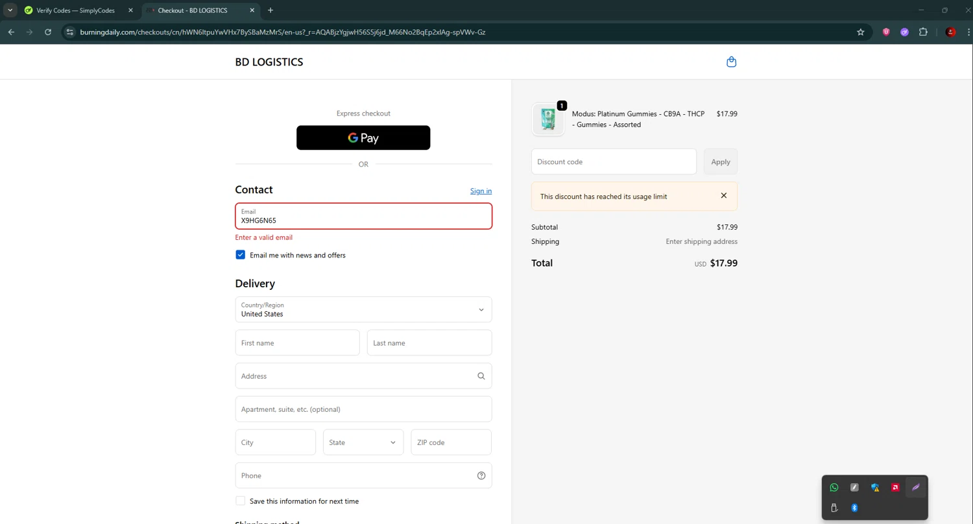Go back to the previous page

click(x=11, y=32)
